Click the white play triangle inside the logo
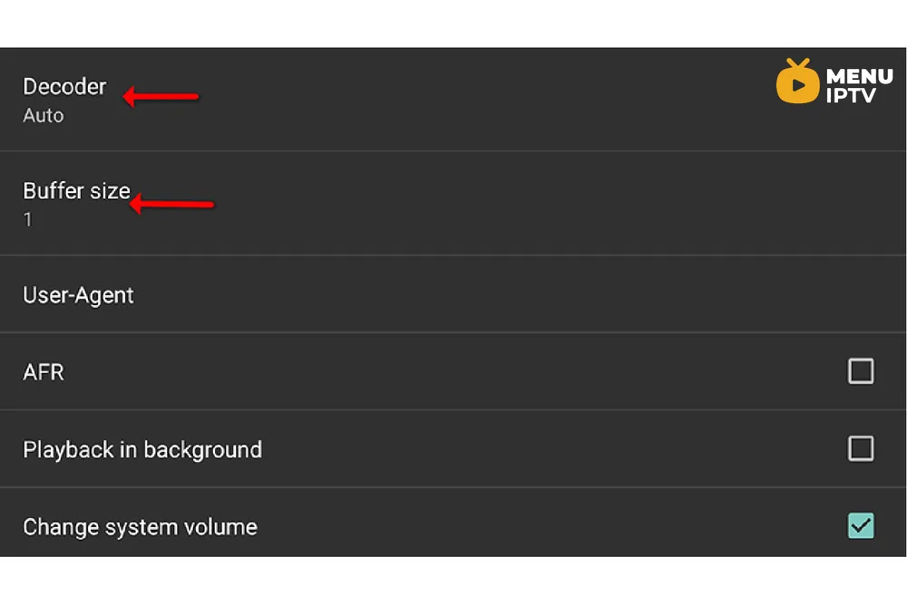 tap(799, 85)
